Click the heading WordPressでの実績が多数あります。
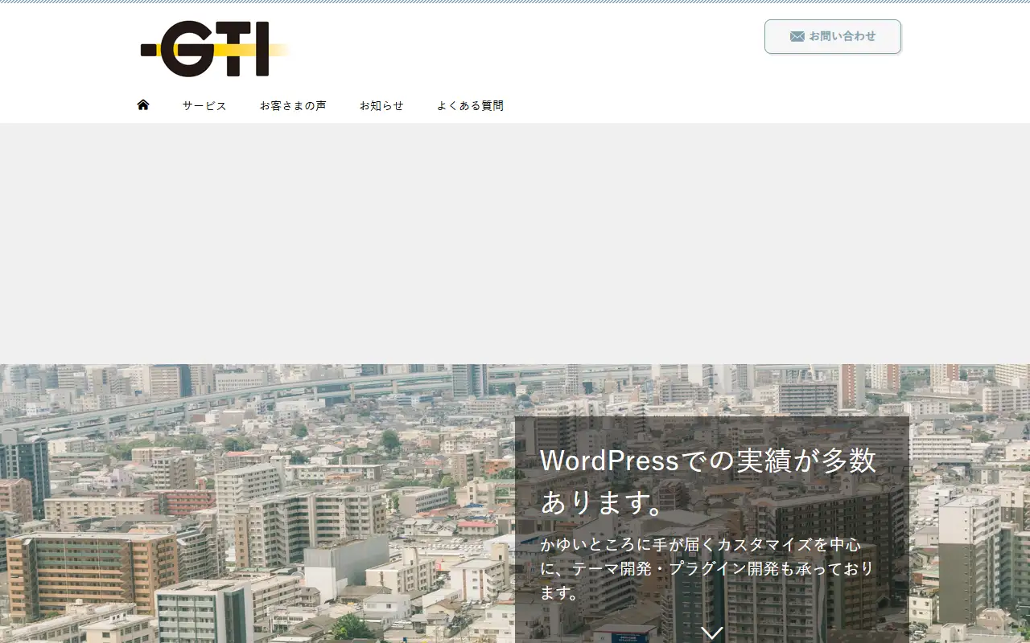1030x643 pixels. tap(708, 481)
